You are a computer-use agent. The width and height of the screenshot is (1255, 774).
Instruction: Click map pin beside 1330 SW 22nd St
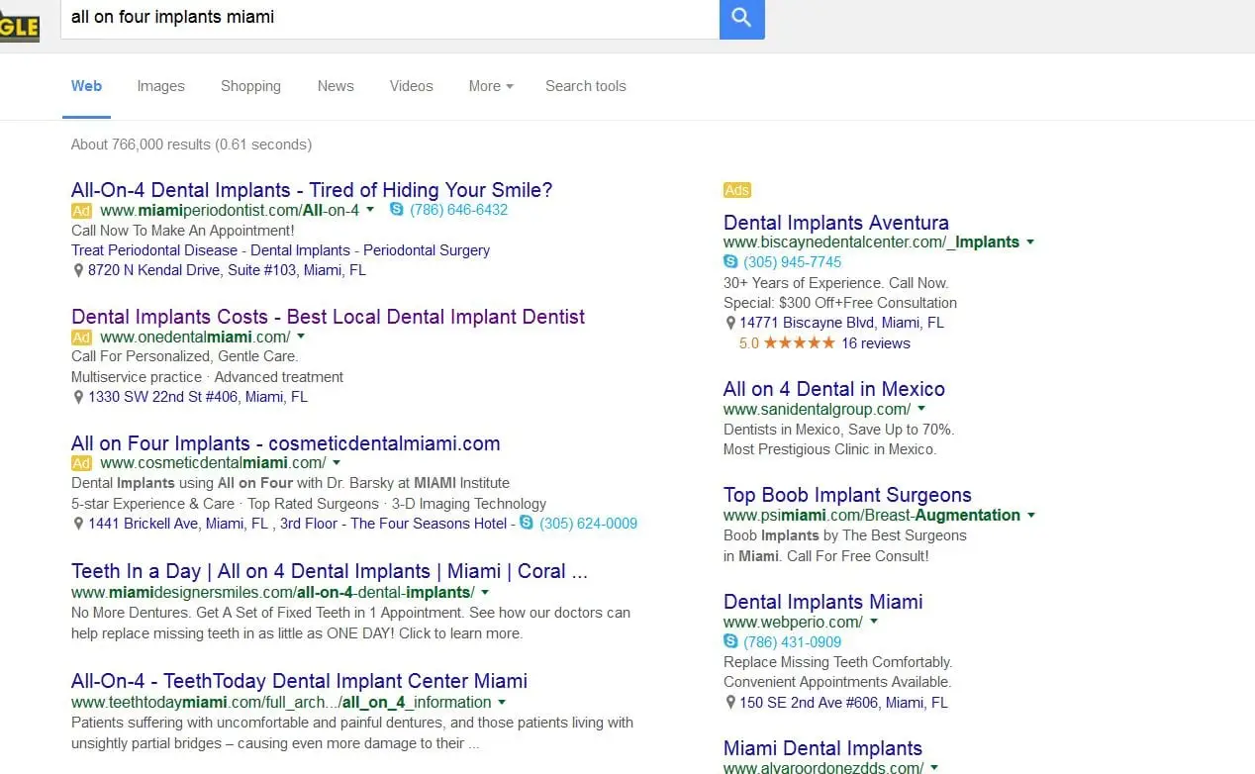[x=78, y=397]
